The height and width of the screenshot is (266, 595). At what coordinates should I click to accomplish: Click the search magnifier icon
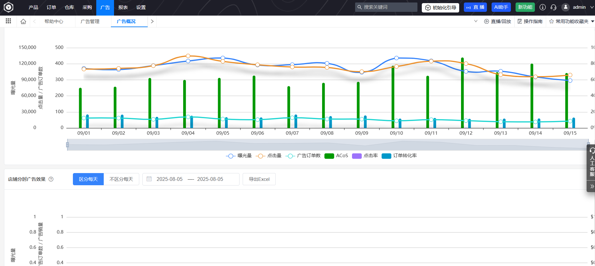[359, 7]
